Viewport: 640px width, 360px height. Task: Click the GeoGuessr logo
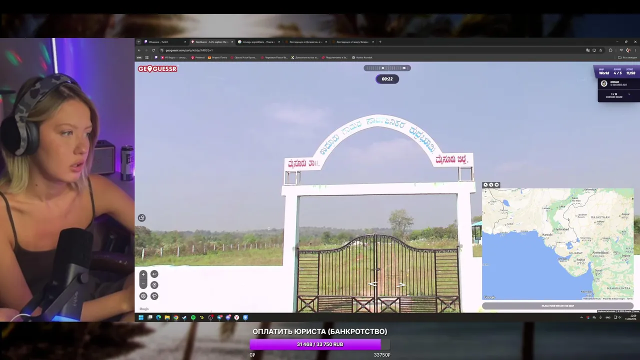[157, 69]
